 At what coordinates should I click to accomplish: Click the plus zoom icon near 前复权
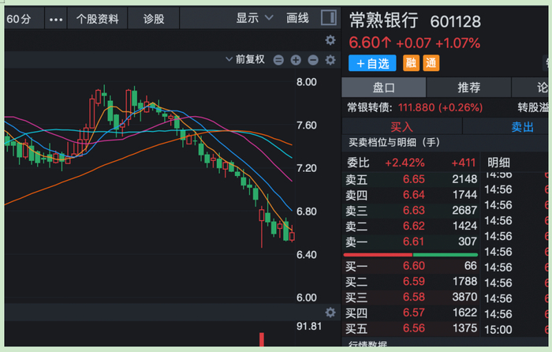pyautogui.click(x=296, y=60)
